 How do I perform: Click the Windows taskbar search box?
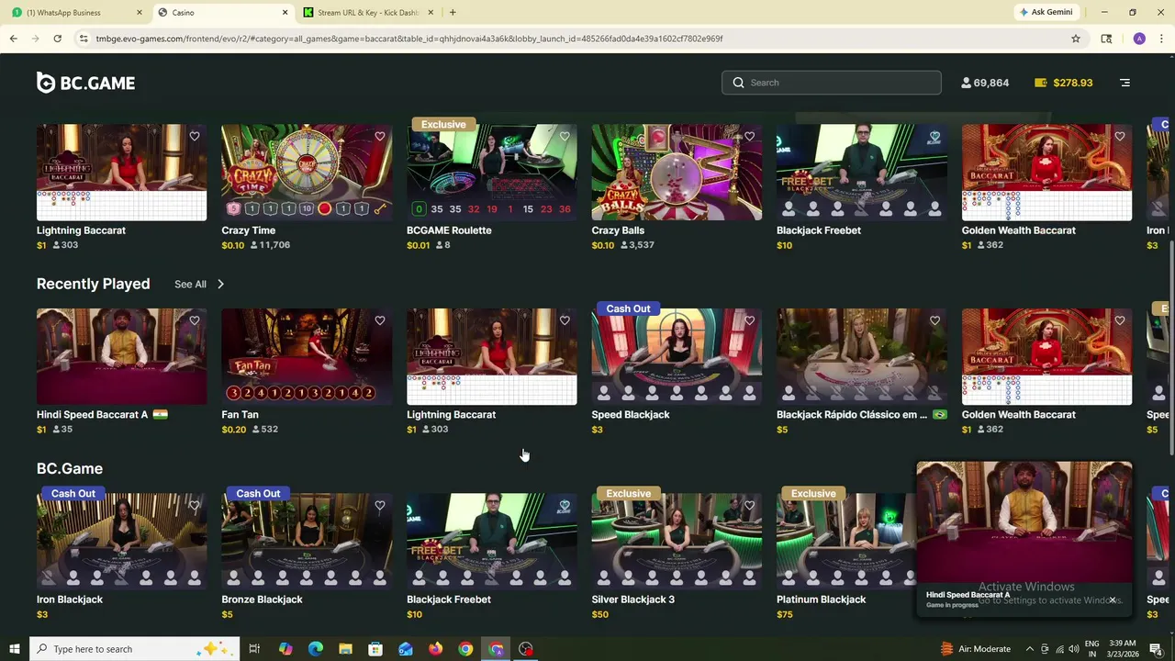[135, 649]
